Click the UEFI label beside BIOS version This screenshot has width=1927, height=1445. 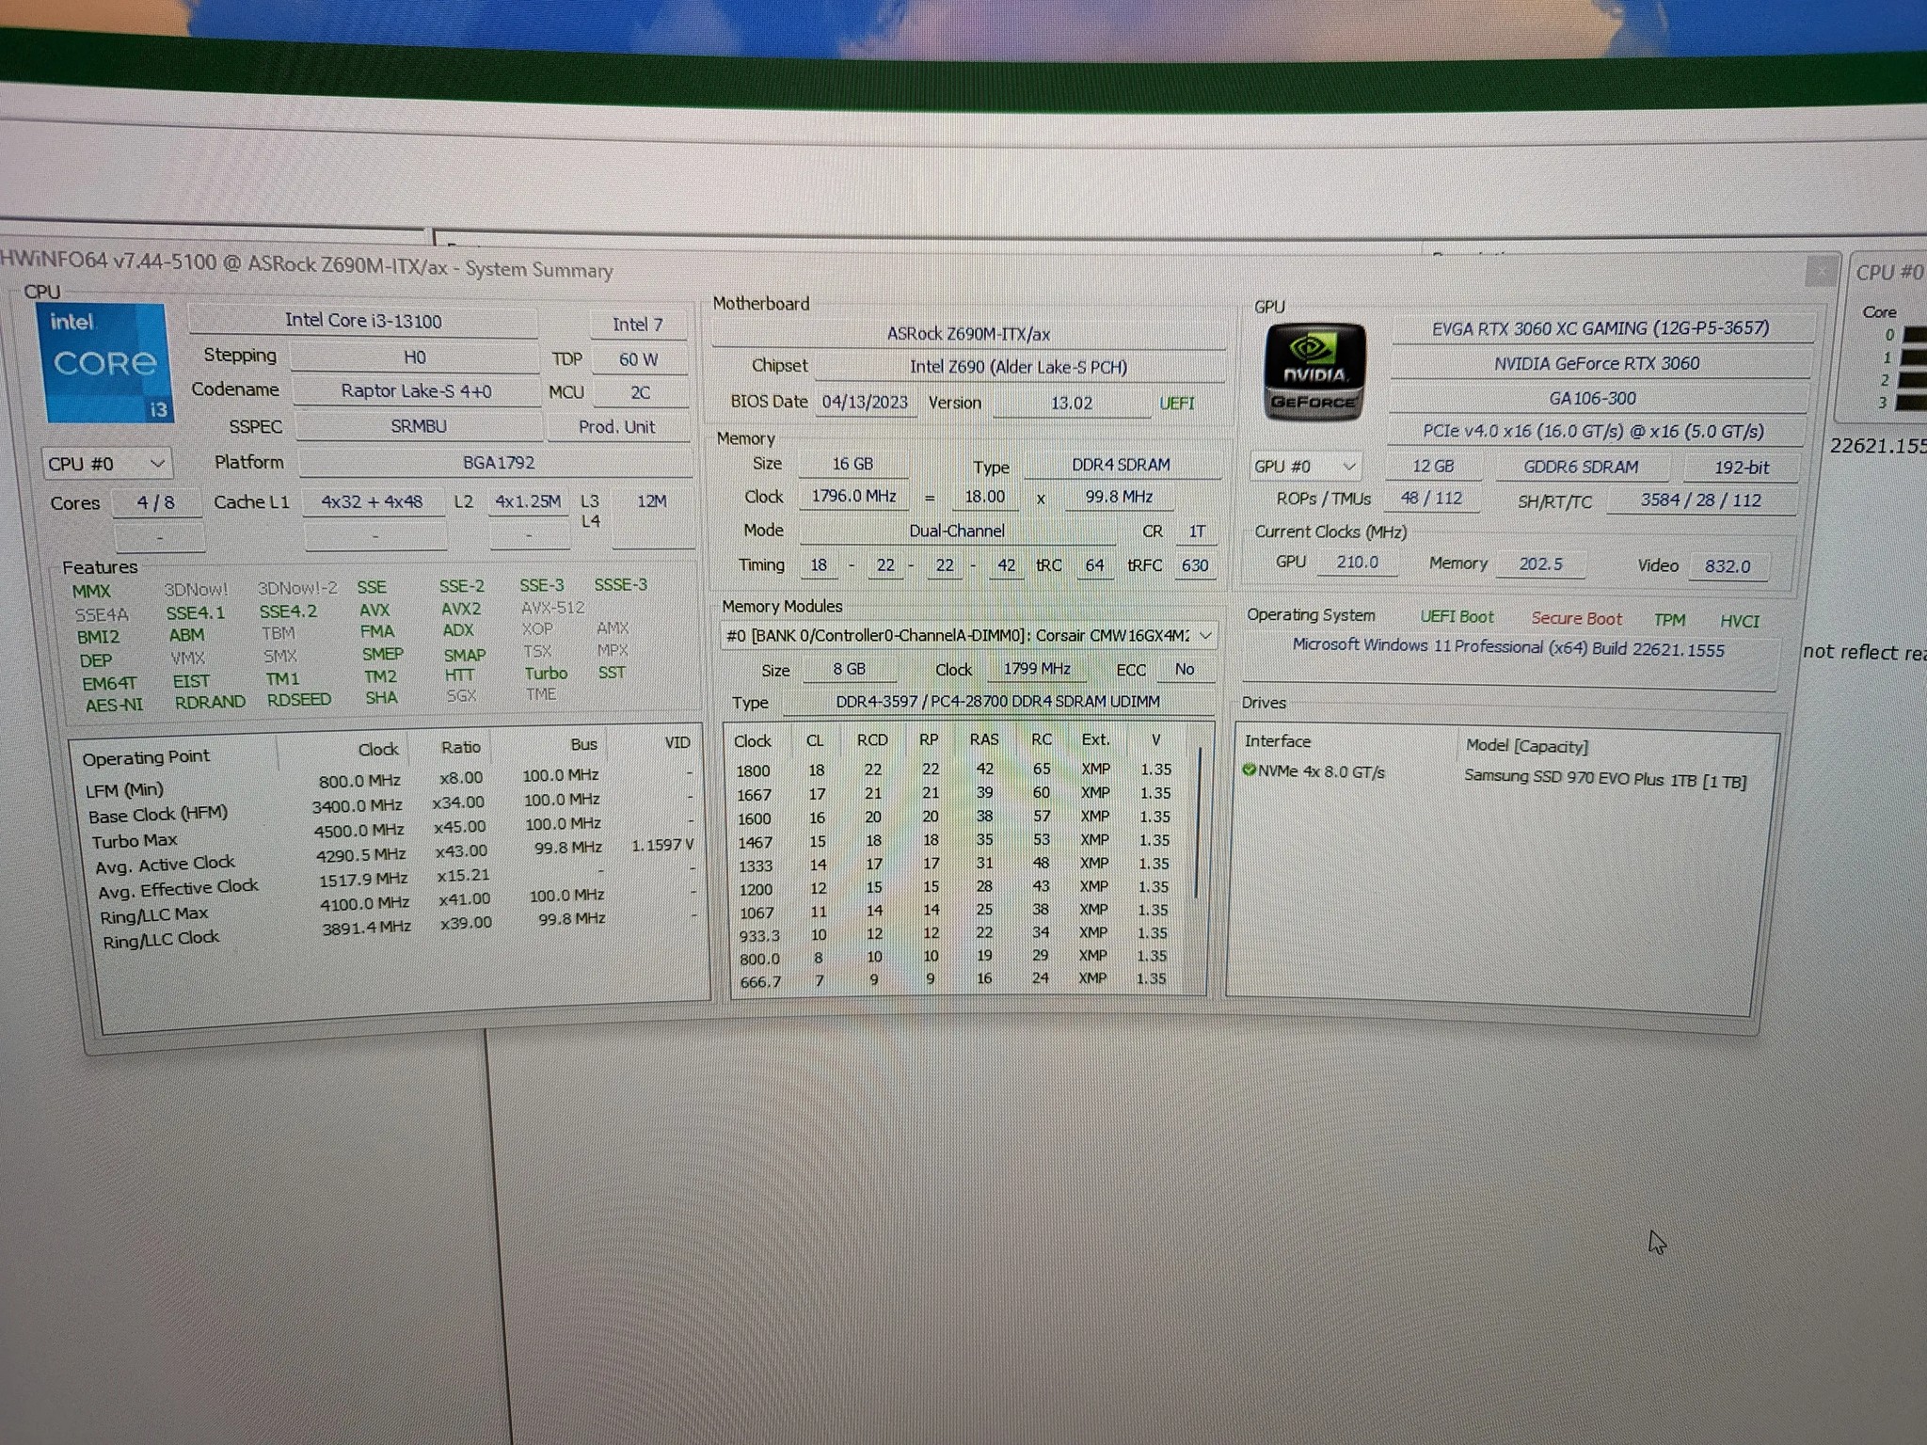point(1177,404)
